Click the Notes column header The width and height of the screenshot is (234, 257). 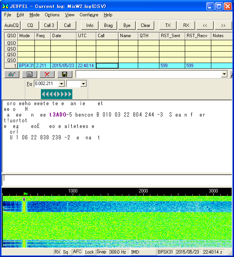click(222, 36)
